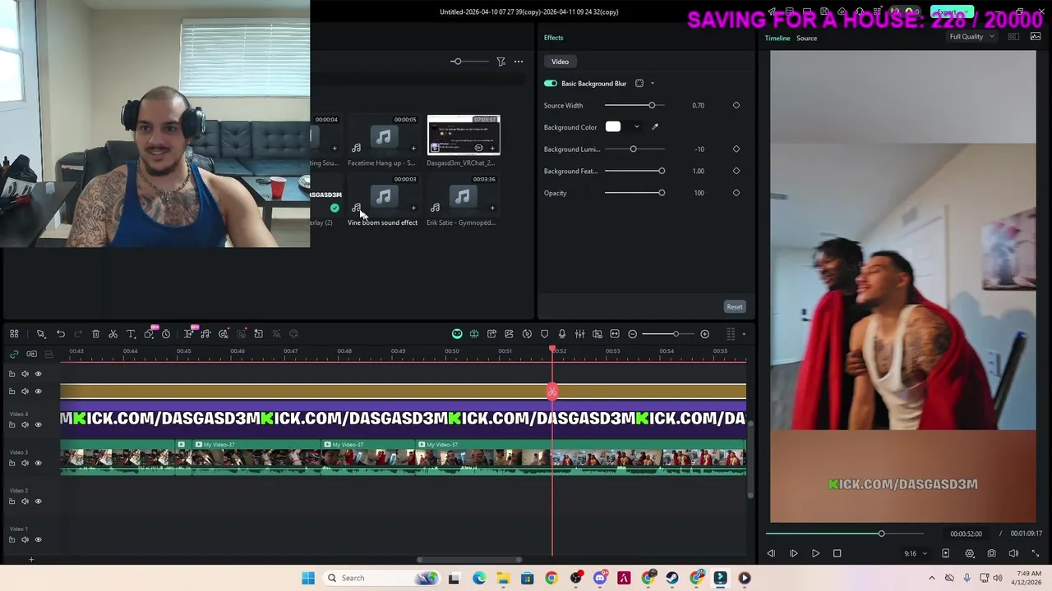1052x591 pixels.
Task: Click the snapshot camera icon under preview
Action: click(x=991, y=553)
